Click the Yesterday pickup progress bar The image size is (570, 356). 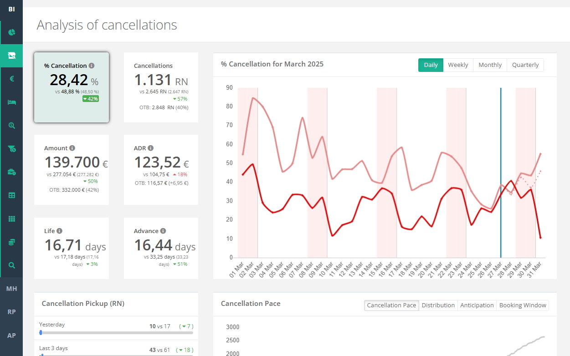(x=116, y=333)
